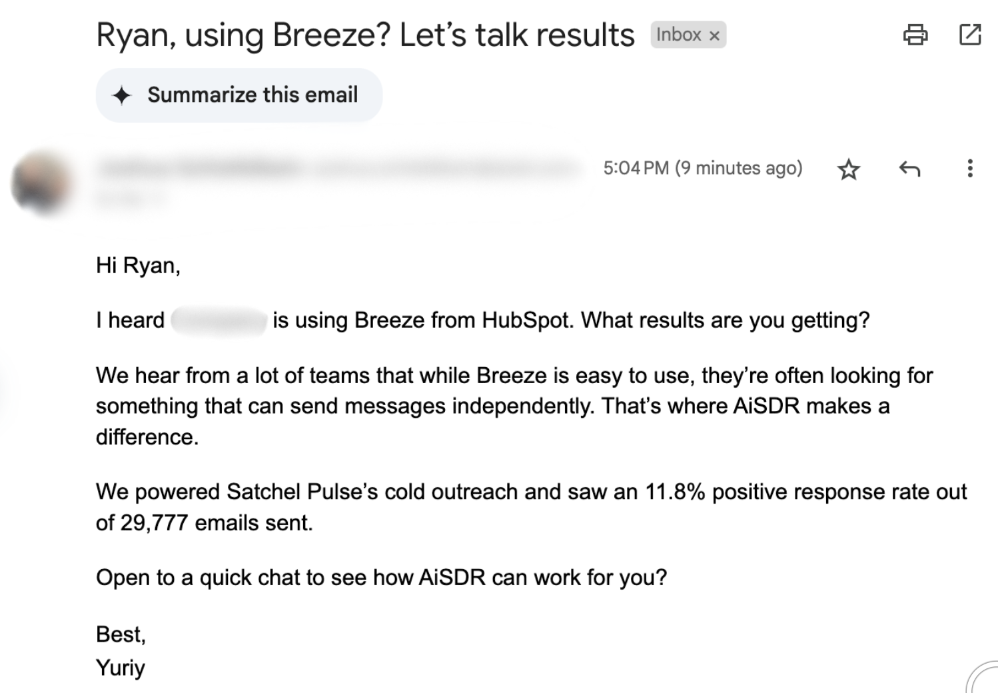
Task: Click the "Open to a quick chat" line
Action: (x=381, y=577)
